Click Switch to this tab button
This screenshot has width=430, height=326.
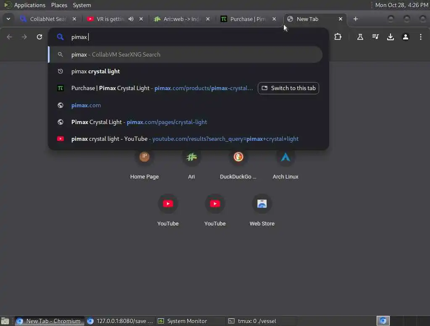pyautogui.click(x=288, y=88)
